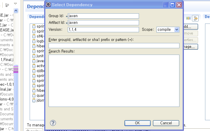Open the left panel view menu triangle
Image resolution: width=210 pixels, height=131 pixels.
click(15, 4)
